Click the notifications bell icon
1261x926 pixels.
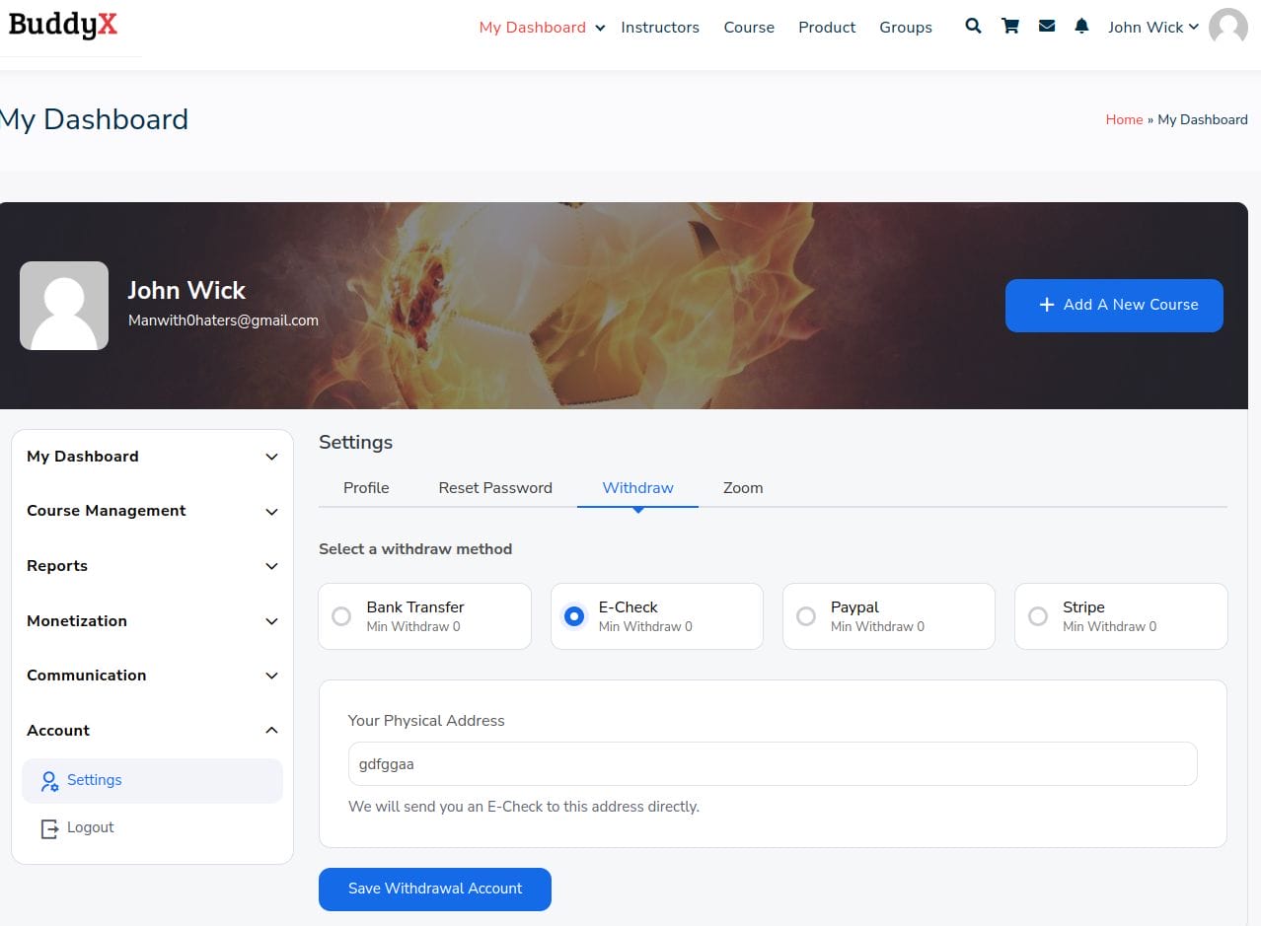tap(1081, 27)
